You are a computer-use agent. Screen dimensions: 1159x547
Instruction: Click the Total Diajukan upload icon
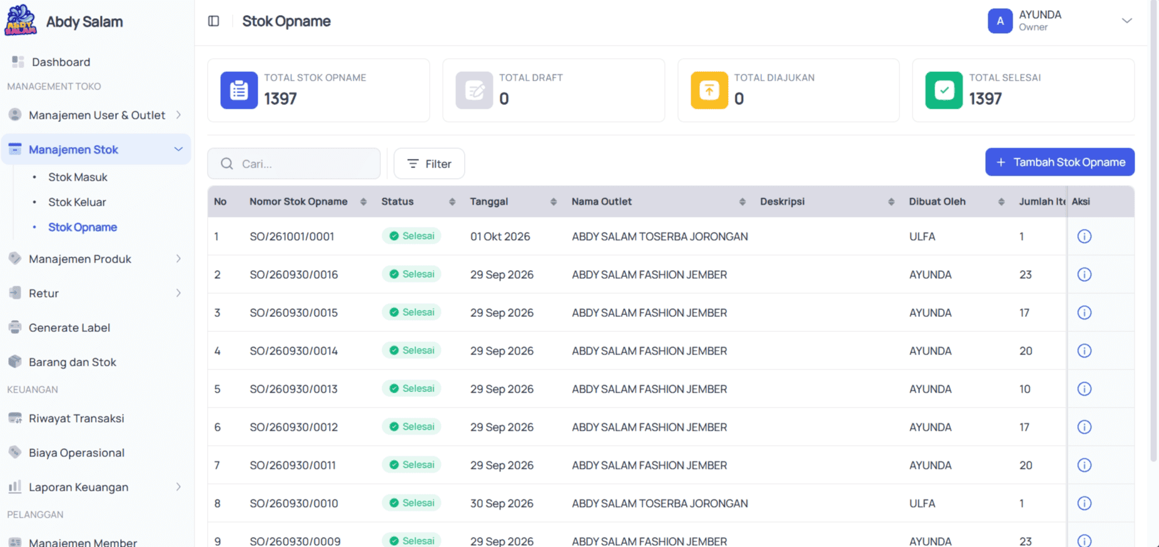pyautogui.click(x=709, y=91)
